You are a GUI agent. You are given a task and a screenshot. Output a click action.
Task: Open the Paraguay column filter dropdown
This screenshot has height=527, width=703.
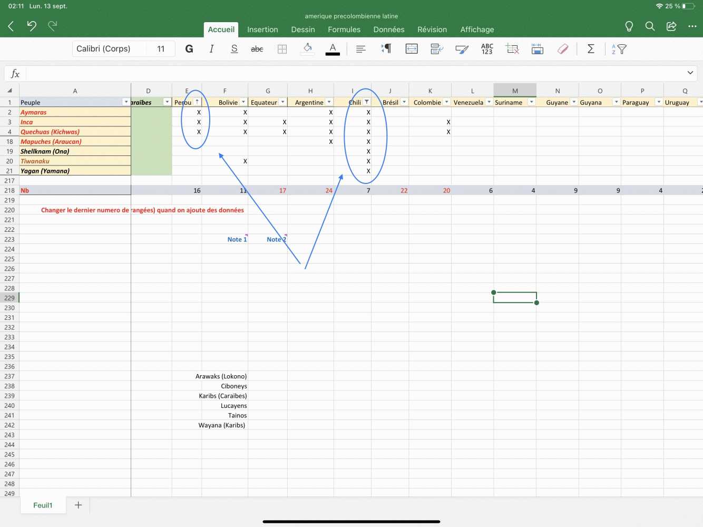659,102
